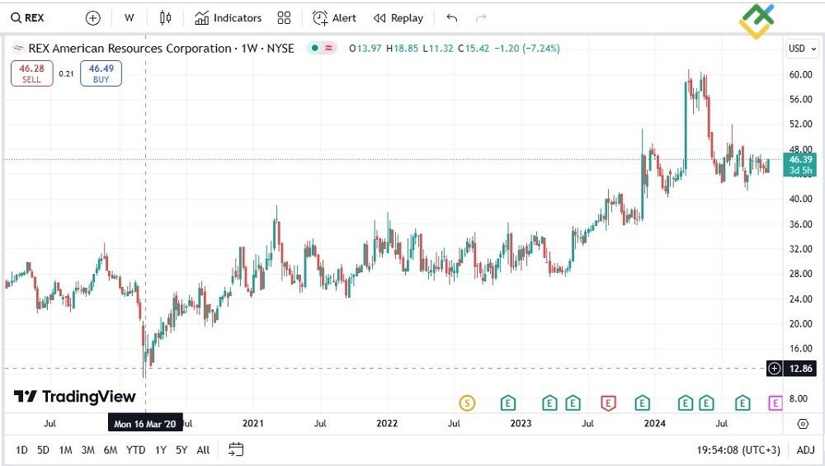Open the REX symbol search

pyautogui.click(x=28, y=18)
